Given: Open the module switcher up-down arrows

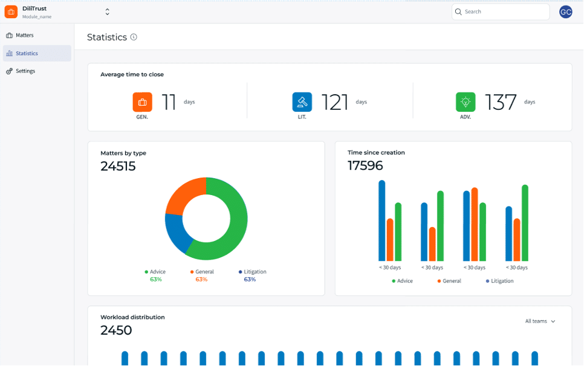Looking at the screenshot, I should [x=107, y=12].
